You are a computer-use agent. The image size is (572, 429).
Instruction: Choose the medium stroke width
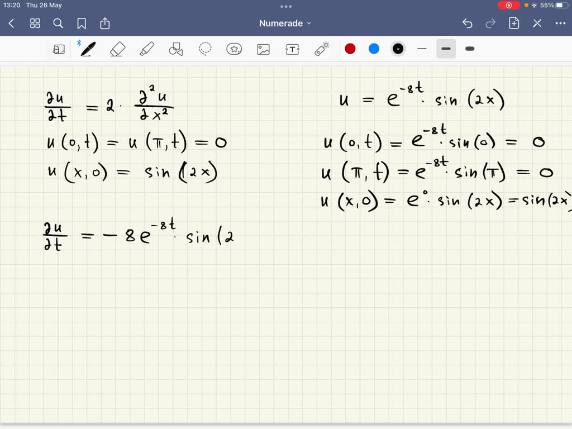pos(446,49)
